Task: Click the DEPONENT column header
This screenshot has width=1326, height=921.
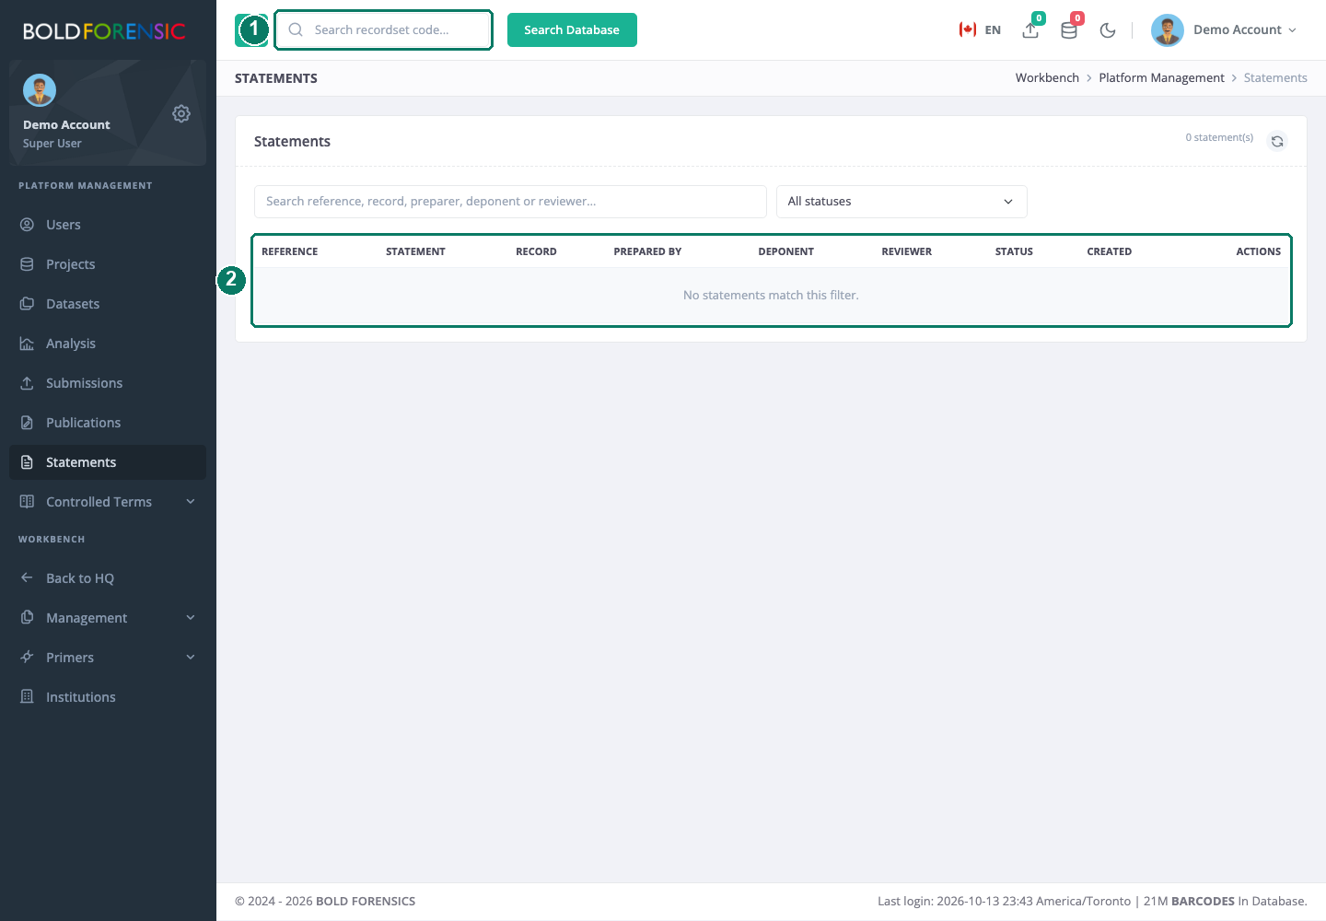Action: pos(785,251)
